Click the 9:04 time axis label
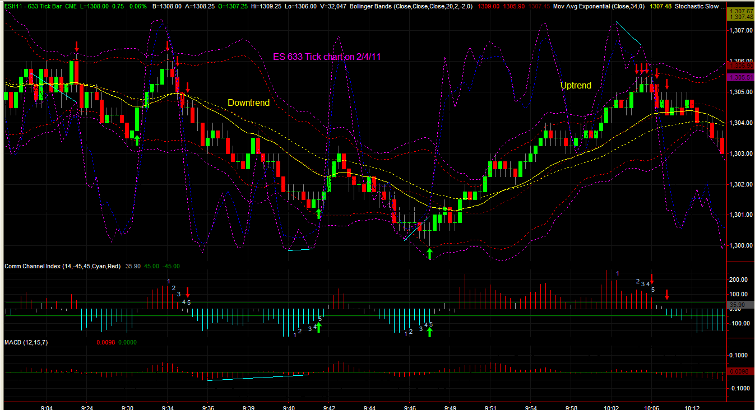The width and height of the screenshot is (755, 410). coord(47,408)
